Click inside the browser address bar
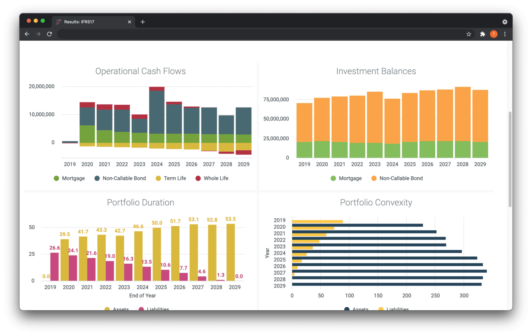 coord(242,34)
